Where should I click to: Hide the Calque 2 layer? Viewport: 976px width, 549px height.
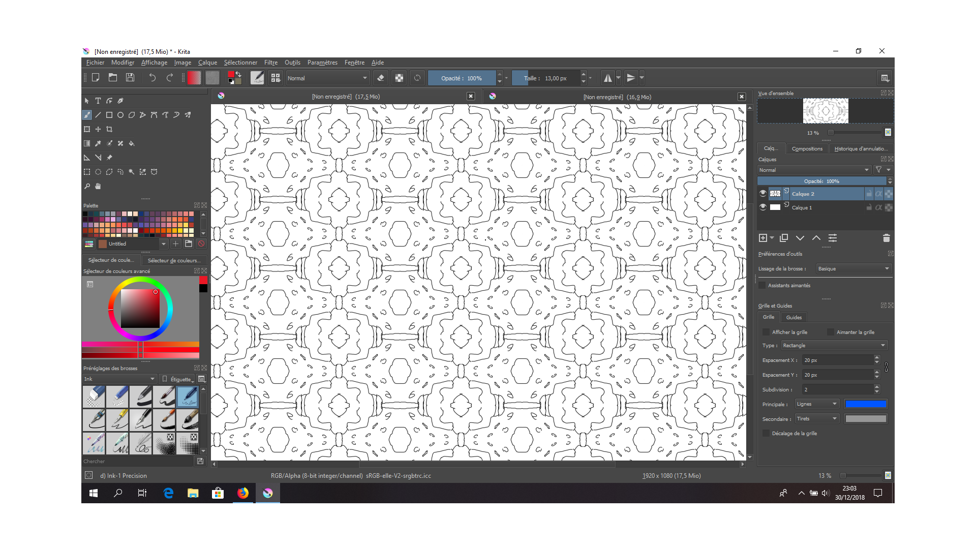click(762, 194)
